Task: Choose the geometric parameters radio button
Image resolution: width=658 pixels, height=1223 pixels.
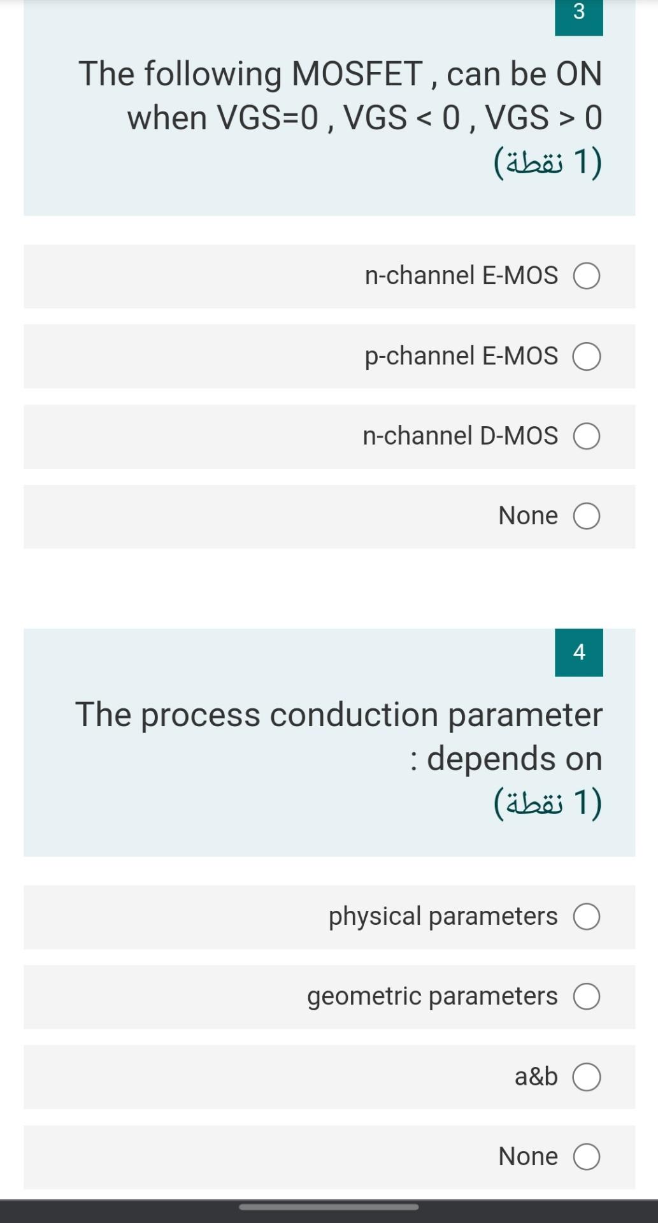Action: 587,997
